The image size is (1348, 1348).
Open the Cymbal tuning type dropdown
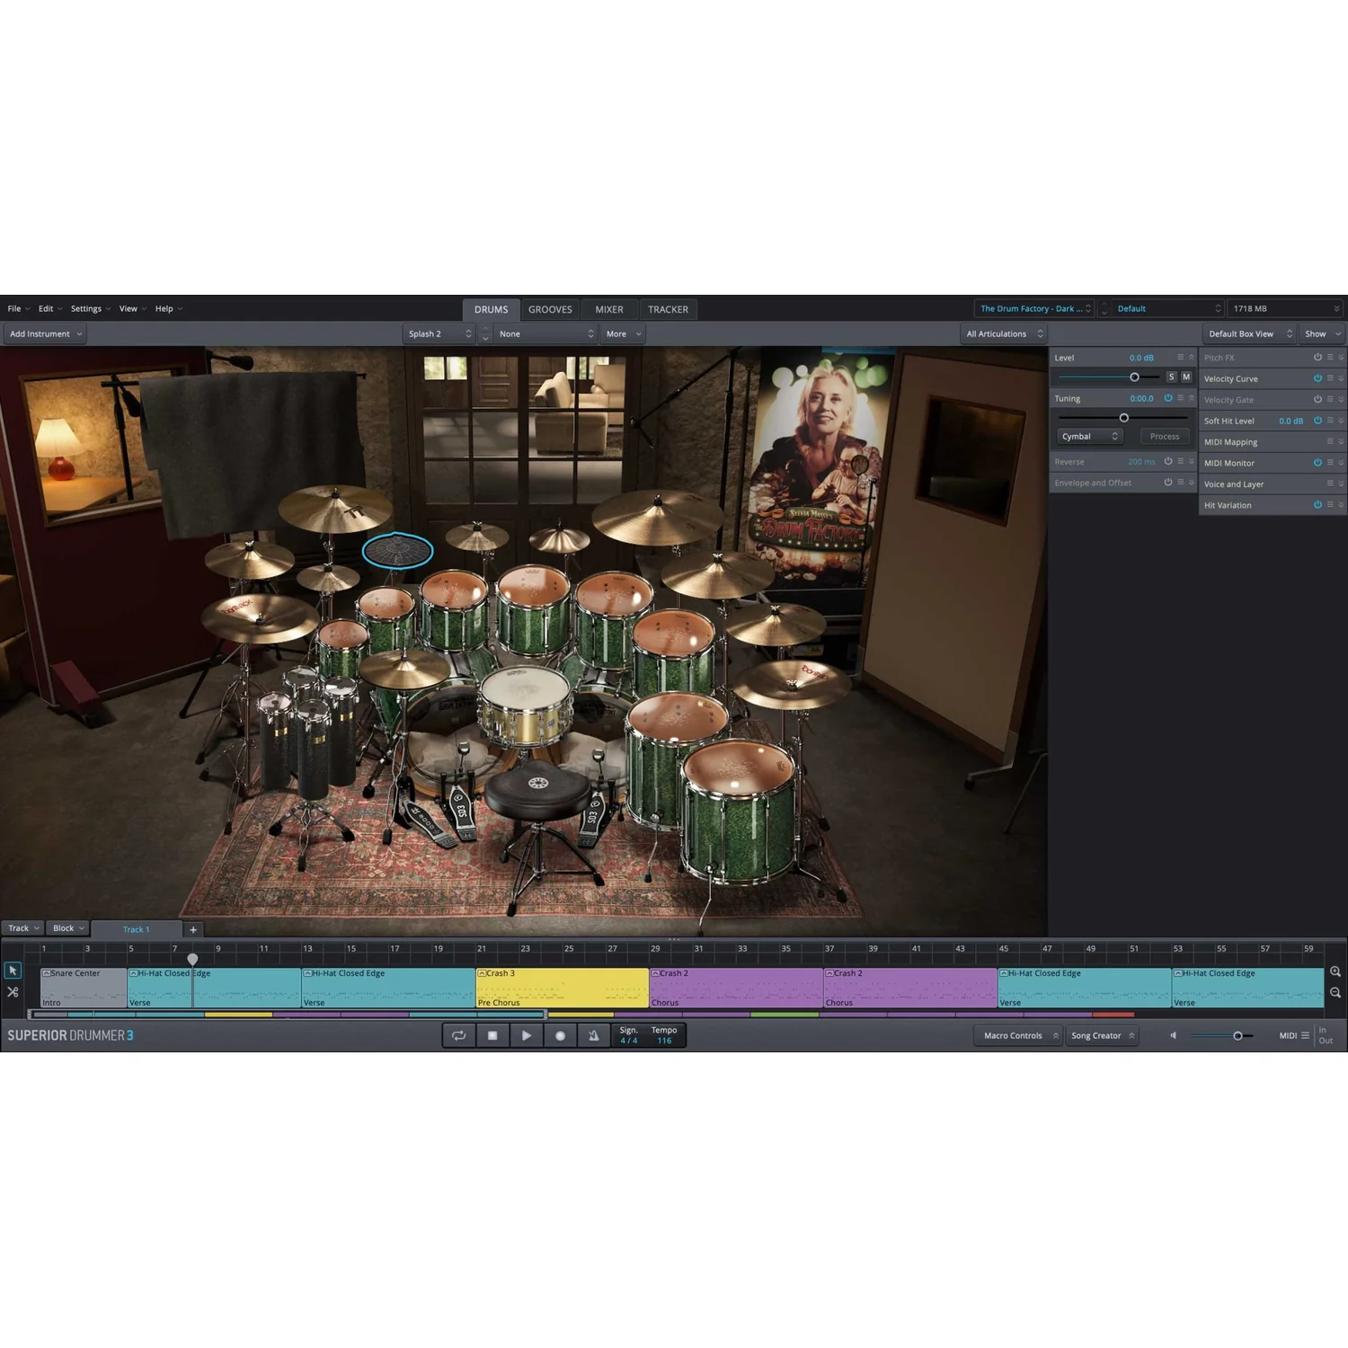[x=1090, y=437]
